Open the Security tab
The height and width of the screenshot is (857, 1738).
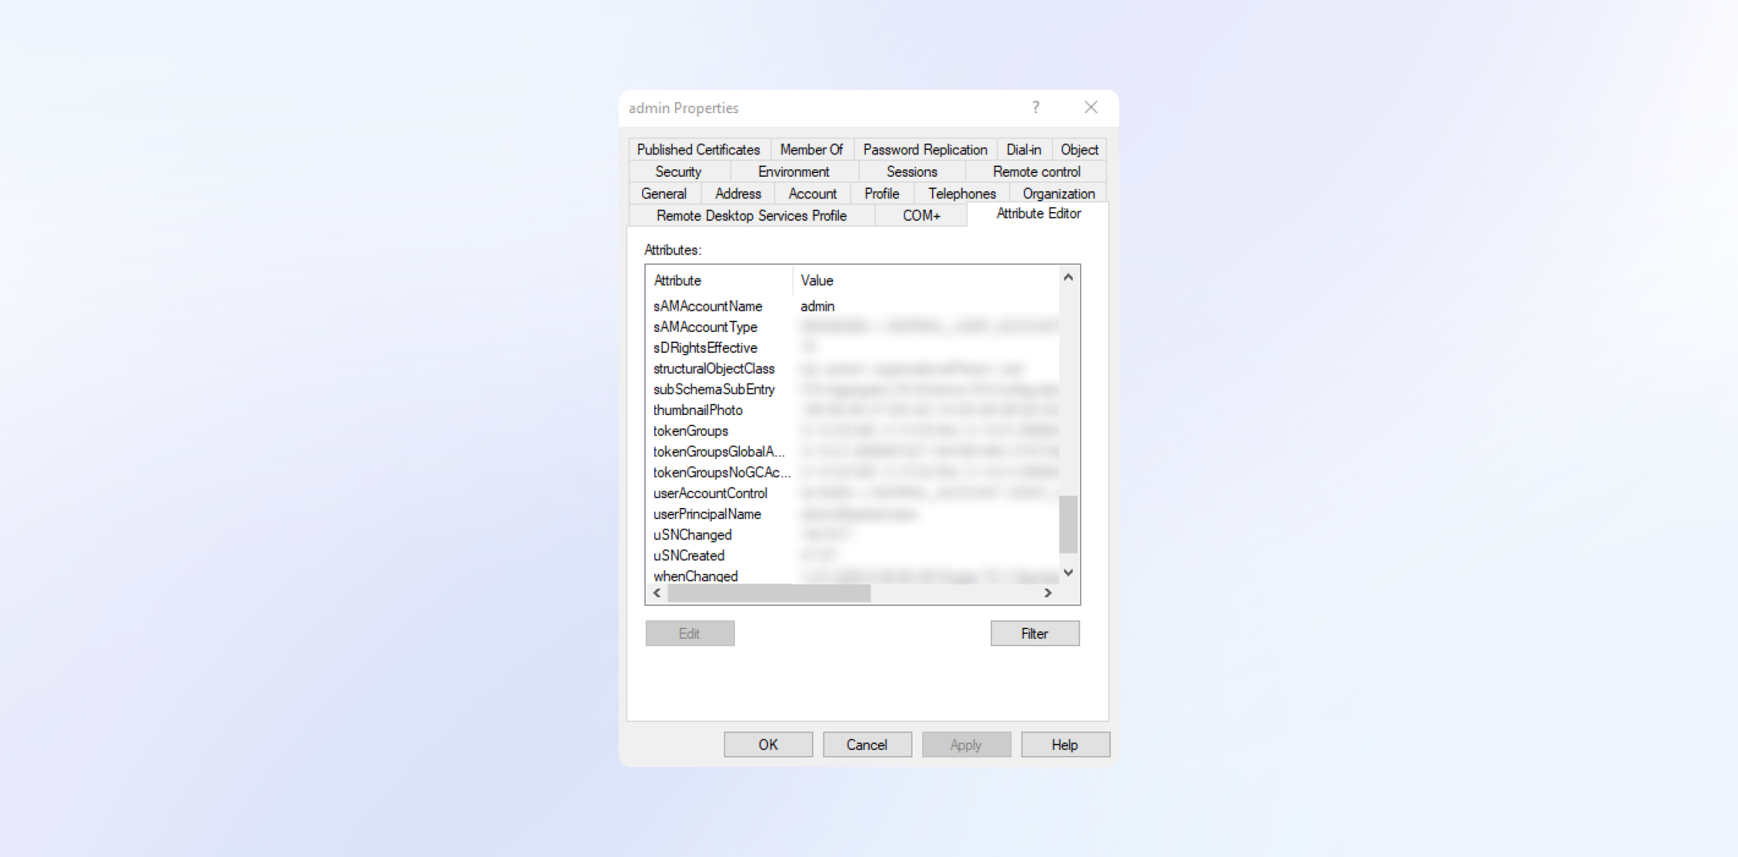coord(679,172)
